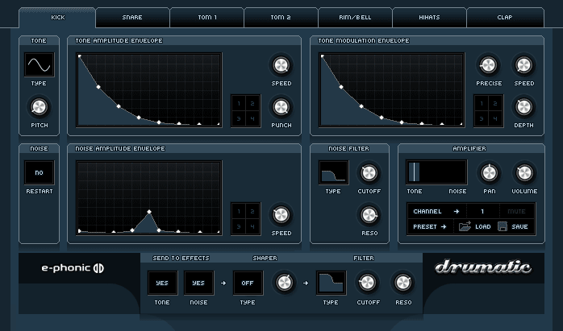Select Tone Amplitude envelope shape 1
This screenshot has height=331, width=563.
tap(239, 104)
